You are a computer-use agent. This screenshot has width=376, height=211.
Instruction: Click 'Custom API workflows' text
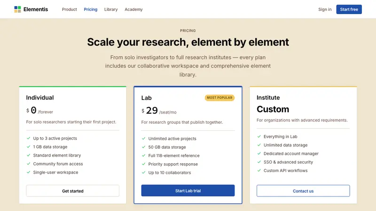(x=285, y=171)
